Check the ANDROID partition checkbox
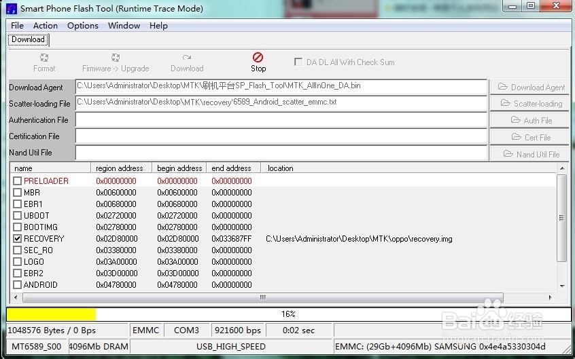 [x=17, y=284]
